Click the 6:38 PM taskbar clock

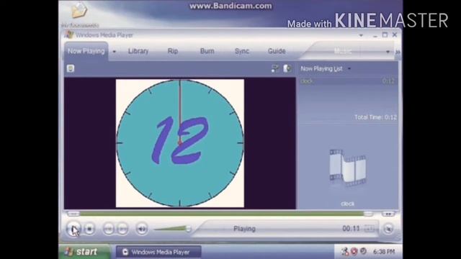click(384, 252)
